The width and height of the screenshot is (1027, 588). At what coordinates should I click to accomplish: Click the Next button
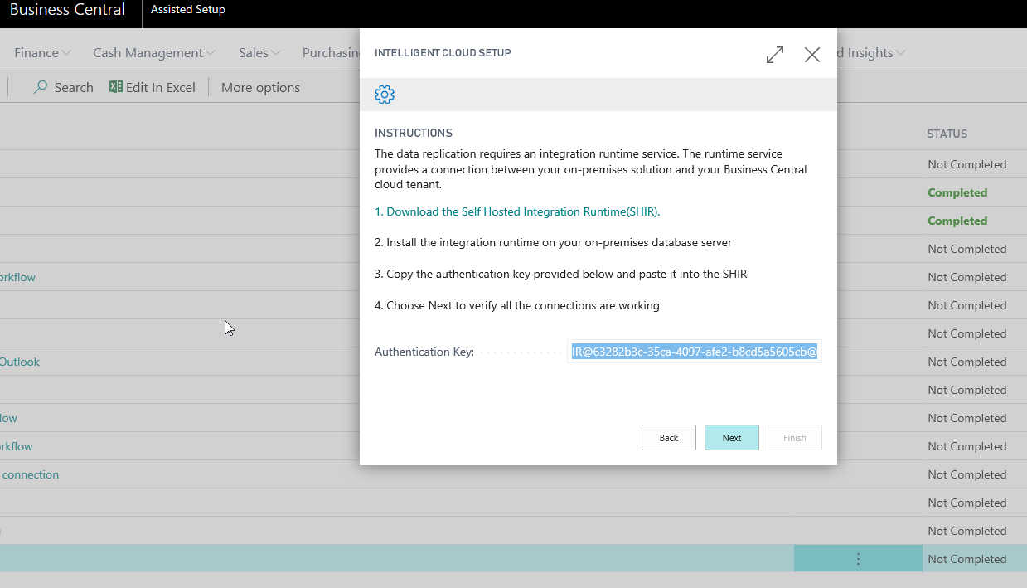click(x=732, y=438)
